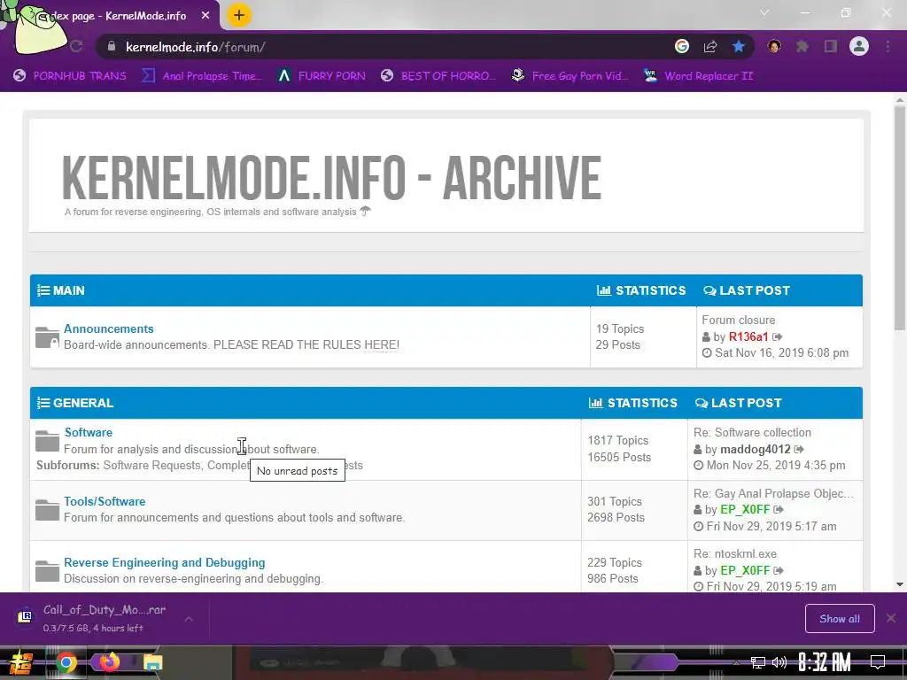Click the KERNELMODE.INFO - ARCHIVE site title
Viewport: 907px width, 680px height.
pyautogui.click(x=331, y=177)
